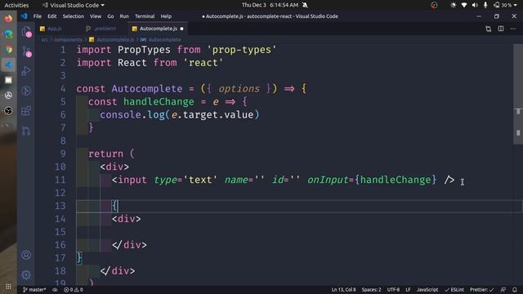Change indentation via Spaces: 2
The image size is (523, 294).
pos(371,290)
